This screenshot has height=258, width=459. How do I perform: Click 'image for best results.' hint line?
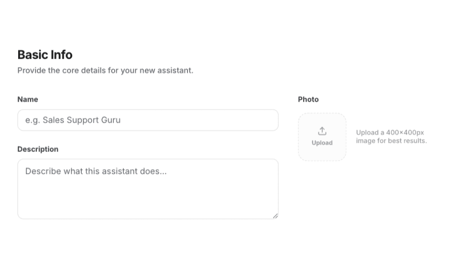click(391, 140)
